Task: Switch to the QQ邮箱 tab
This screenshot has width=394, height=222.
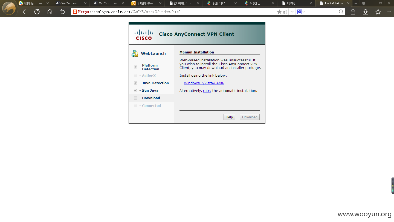Action: coord(33,3)
